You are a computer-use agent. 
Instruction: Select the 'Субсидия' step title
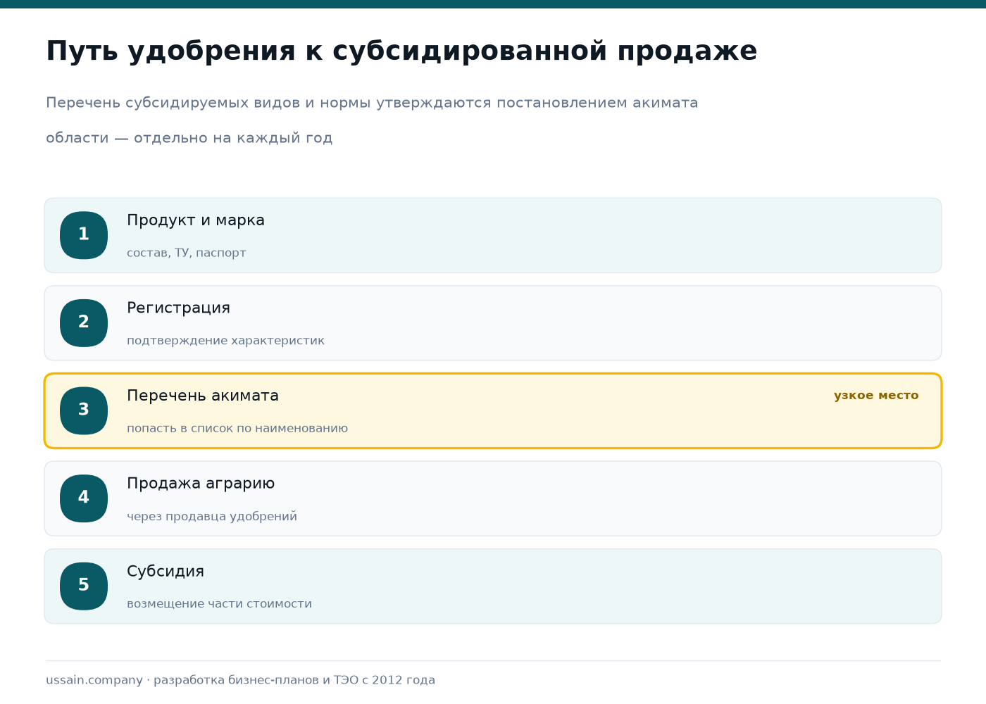[x=166, y=572]
